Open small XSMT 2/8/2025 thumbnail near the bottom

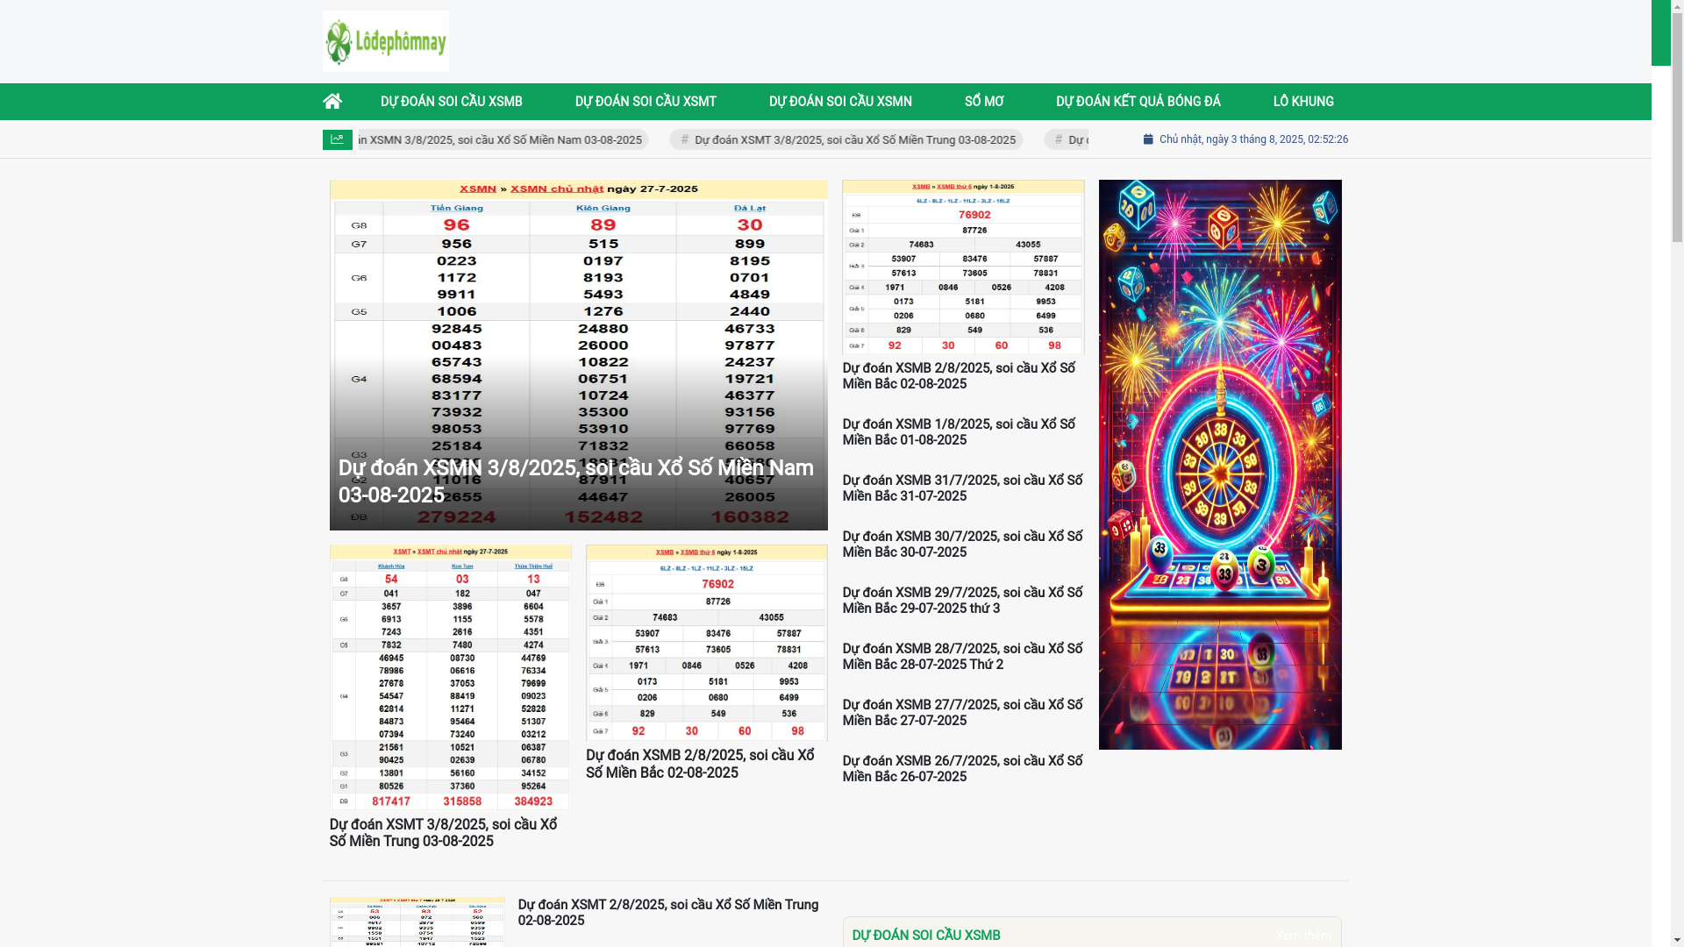click(417, 922)
